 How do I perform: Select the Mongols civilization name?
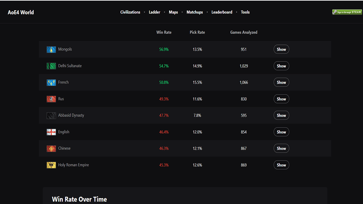65,49
